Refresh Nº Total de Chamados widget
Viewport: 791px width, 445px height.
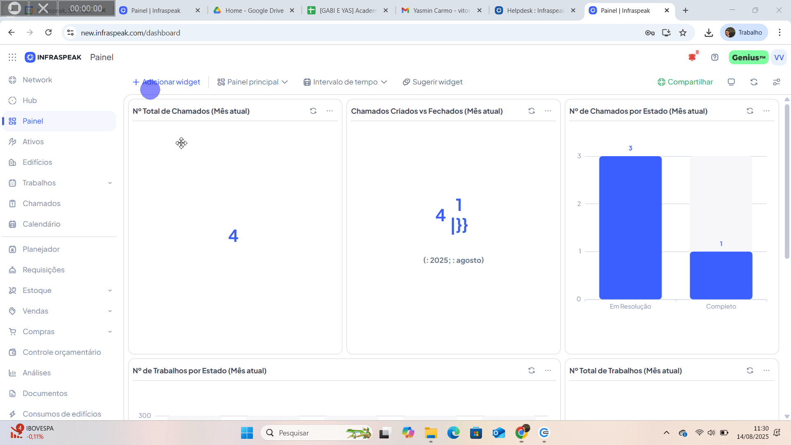[x=313, y=111]
